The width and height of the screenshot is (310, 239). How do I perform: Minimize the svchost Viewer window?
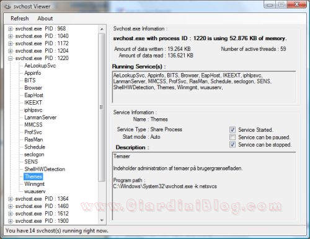click(x=270, y=5)
